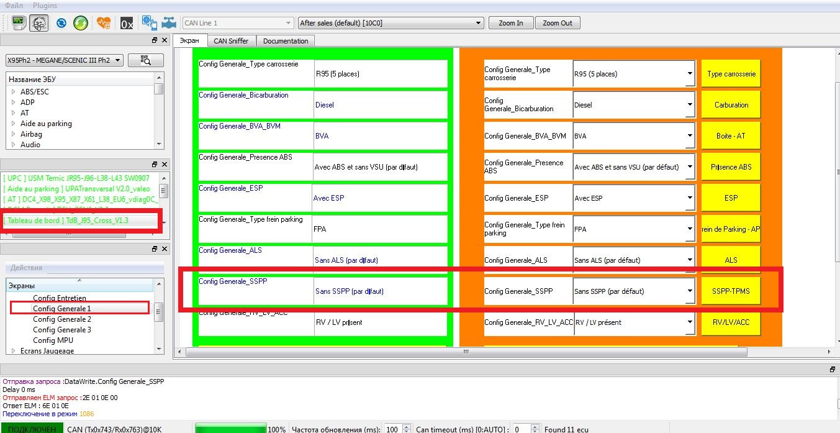Image resolution: width=840 pixels, height=433 pixels.
Task: Open the Plugins menu
Action: click(45, 5)
